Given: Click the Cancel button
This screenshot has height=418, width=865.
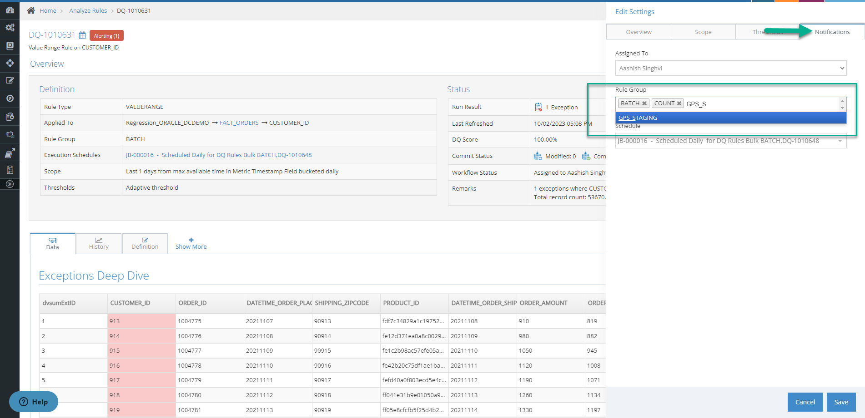Looking at the screenshot, I should (x=805, y=402).
